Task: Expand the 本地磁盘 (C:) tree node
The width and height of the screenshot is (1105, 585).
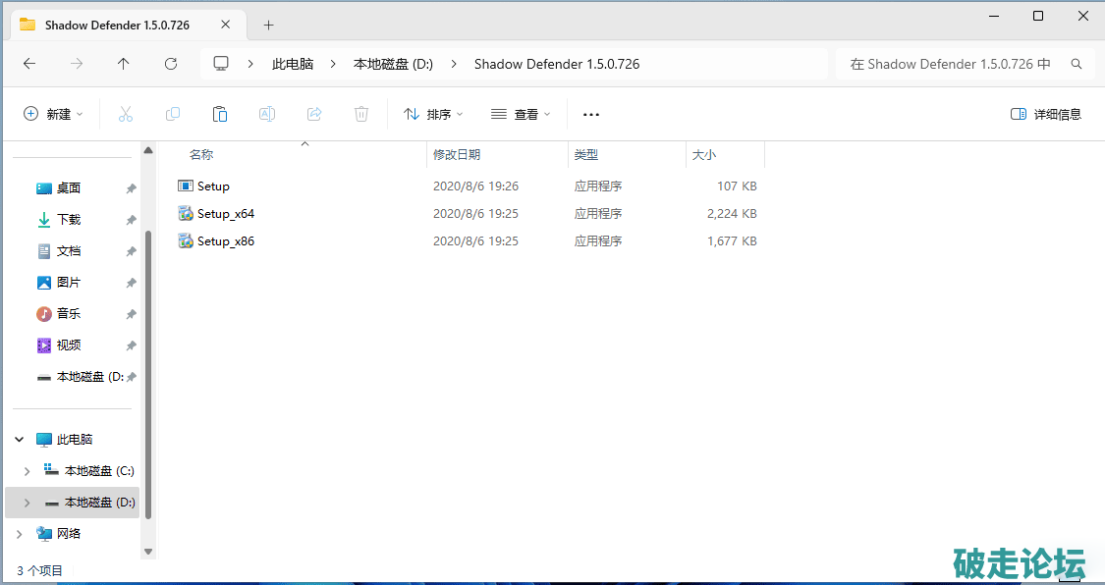Action: click(27, 471)
